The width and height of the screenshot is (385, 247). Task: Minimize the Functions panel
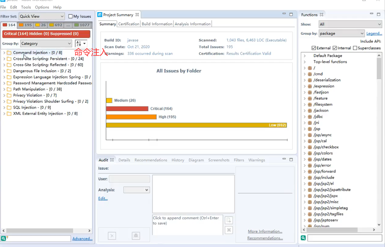tap(372, 14)
